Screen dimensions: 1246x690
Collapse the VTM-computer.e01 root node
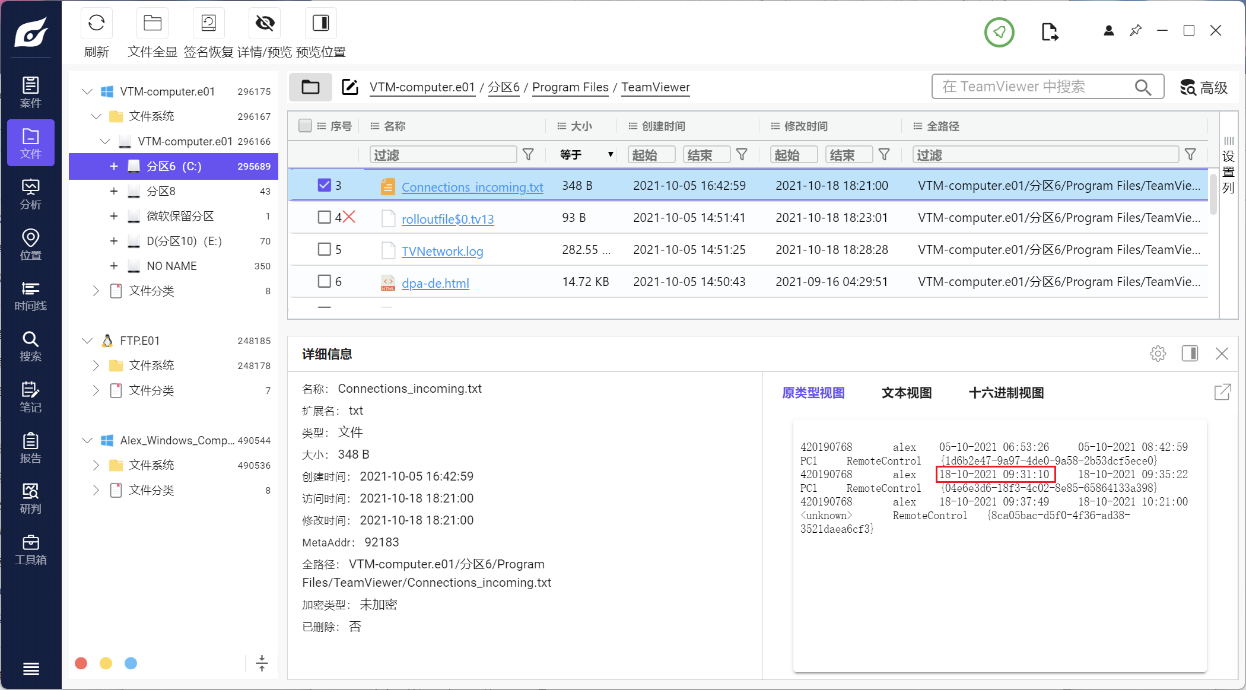tap(87, 91)
